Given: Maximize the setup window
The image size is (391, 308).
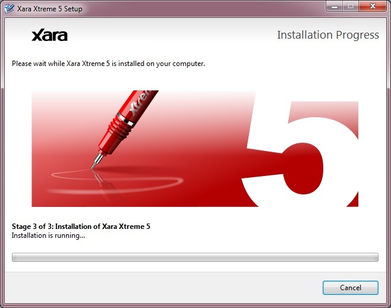Looking at the screenshot, I should pyautogui.click(x=351, y=6).
